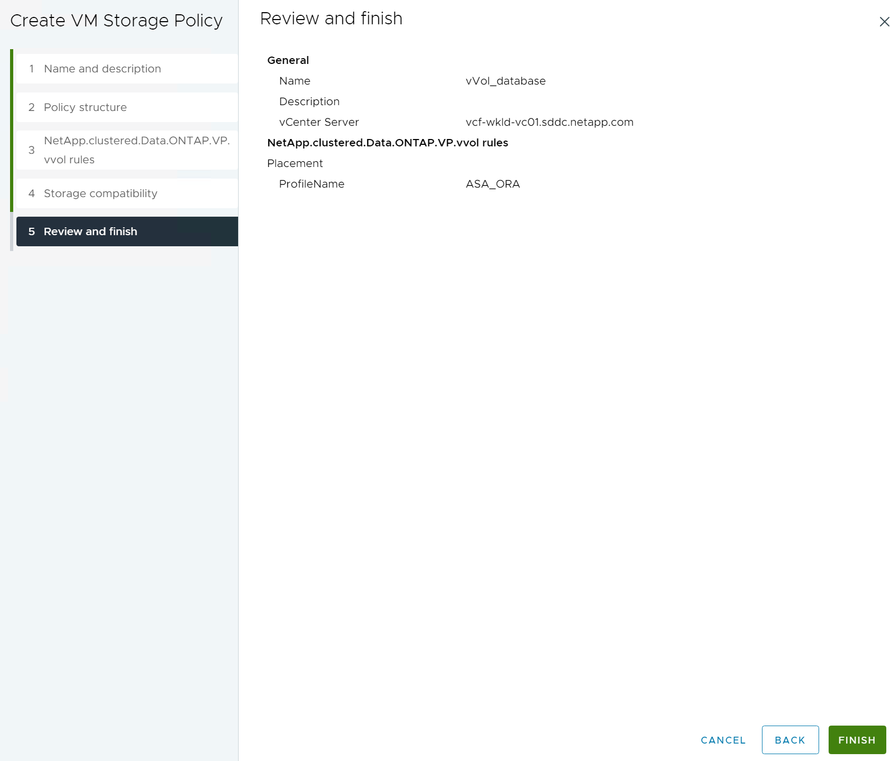Click the ASA_ORA profile name value
This screenshot has width=890, height=761.
click(x=493, y=184)
